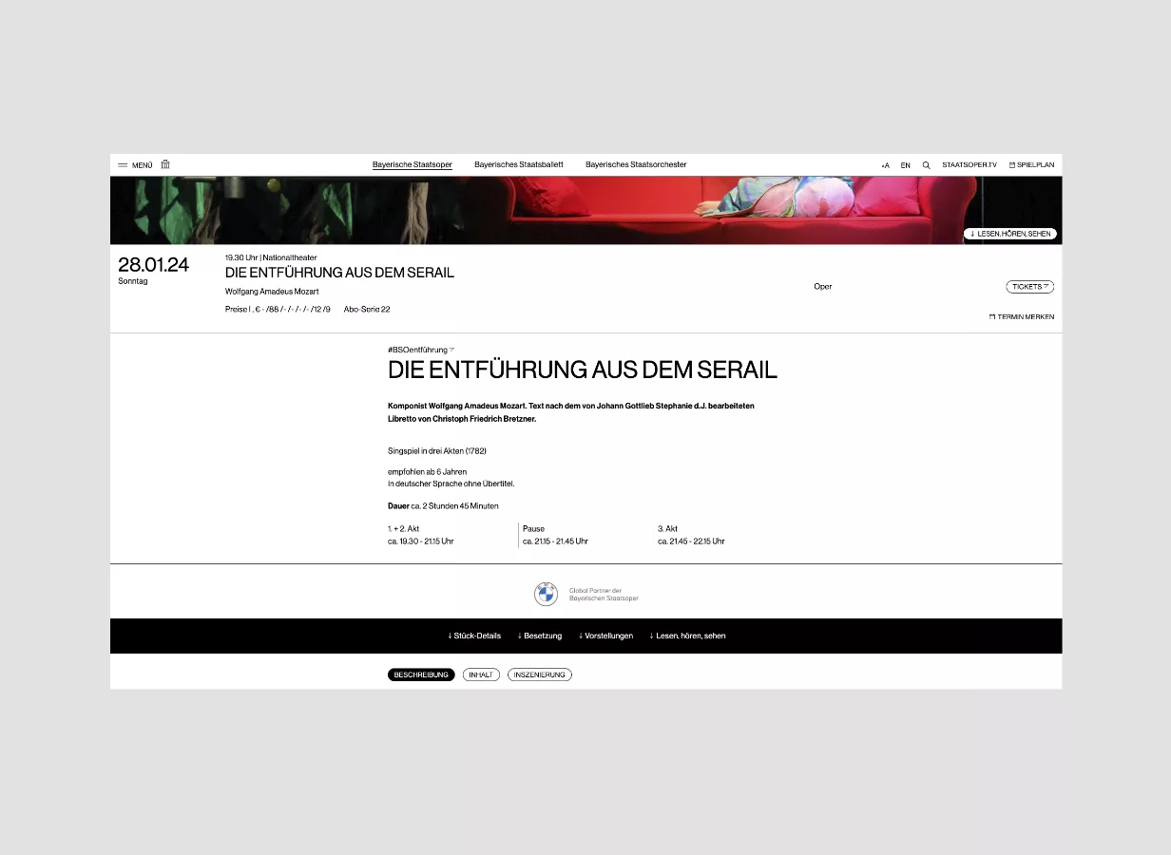Open the SPIELPLAN calendar

pos(1031,165)
